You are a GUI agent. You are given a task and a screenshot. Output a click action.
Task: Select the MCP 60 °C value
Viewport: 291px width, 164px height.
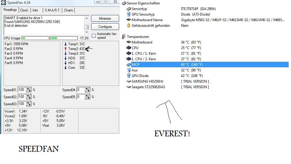click(192, 65)
